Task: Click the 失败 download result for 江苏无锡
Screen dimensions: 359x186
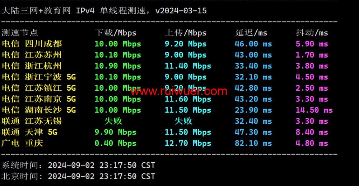Action: tap(113, 121)
